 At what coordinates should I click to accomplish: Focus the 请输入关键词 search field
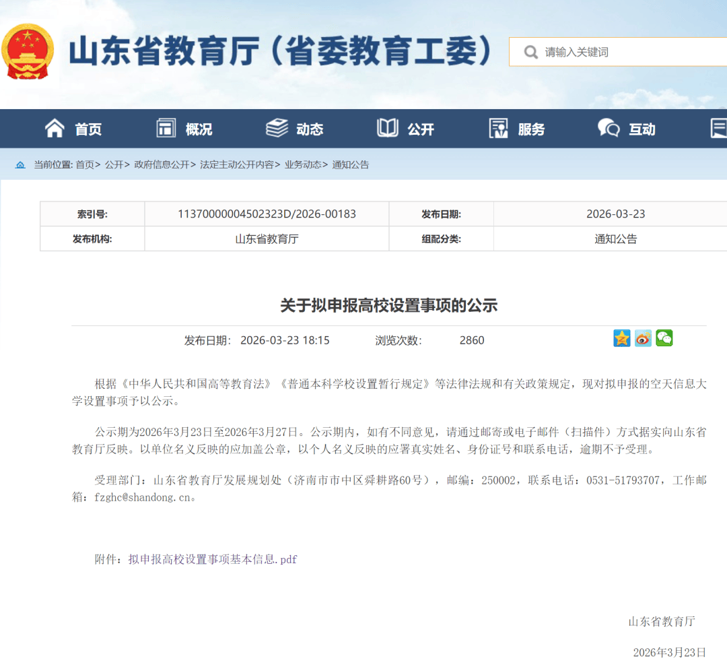tap(626, 52)
